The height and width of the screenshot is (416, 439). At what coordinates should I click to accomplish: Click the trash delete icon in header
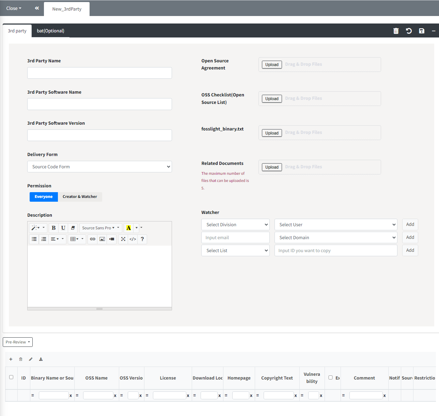tap(396, 31)
